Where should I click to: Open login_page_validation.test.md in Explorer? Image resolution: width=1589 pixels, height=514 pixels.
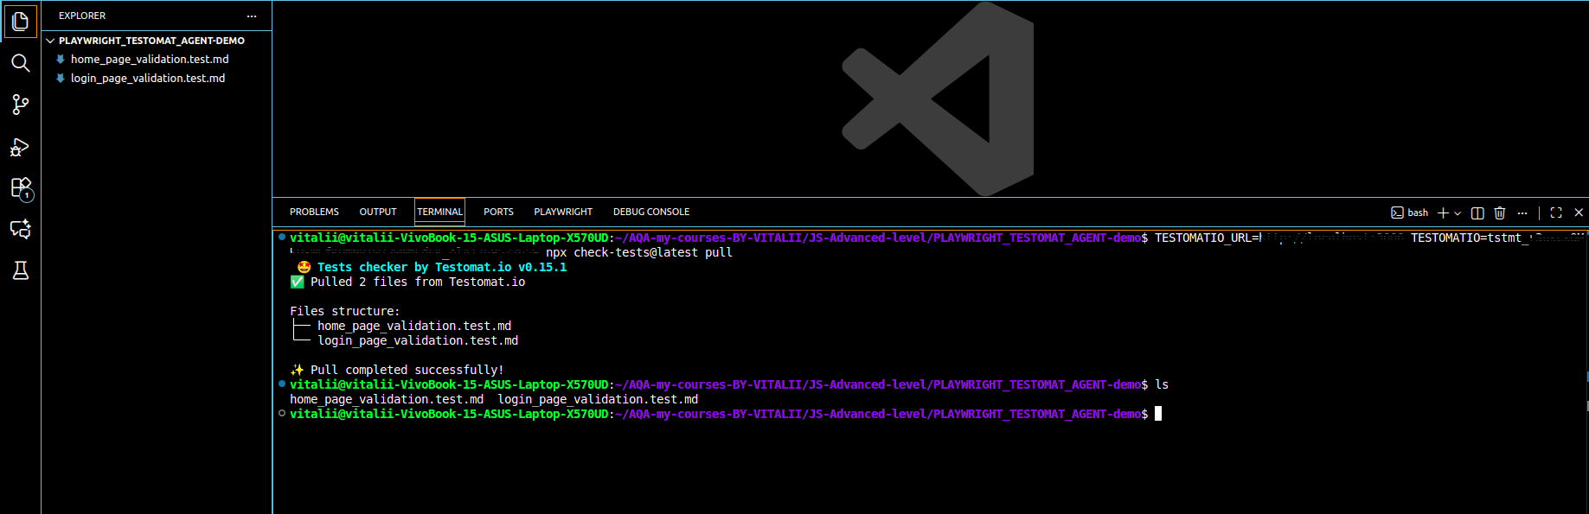coord(148,79)
